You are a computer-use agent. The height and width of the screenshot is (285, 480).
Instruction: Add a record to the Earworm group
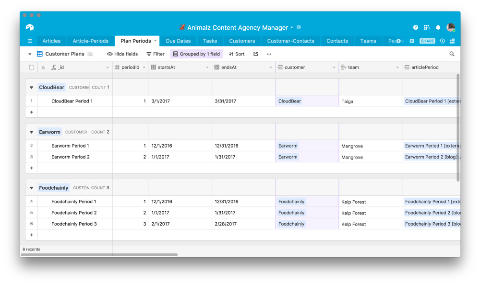tap(32, 168)
